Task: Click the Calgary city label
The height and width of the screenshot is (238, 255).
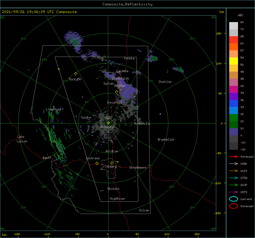Action: pyautogui.click(x=110, y=166)
